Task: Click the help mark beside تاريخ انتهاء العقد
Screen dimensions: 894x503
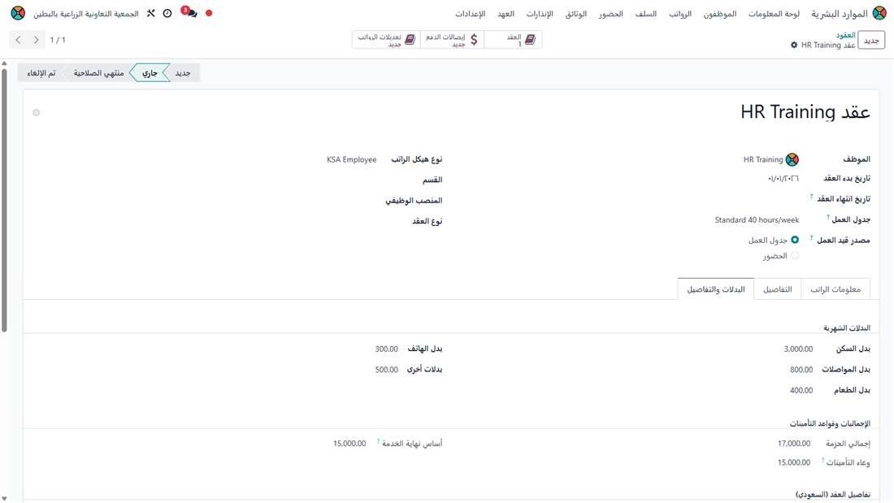Action: (x=811, y=197)
